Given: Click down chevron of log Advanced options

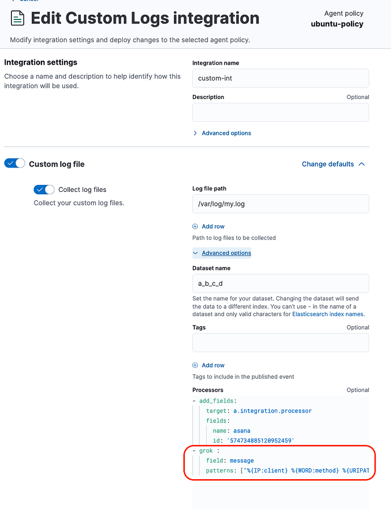Looking at the screenshot, I should 195,253.
